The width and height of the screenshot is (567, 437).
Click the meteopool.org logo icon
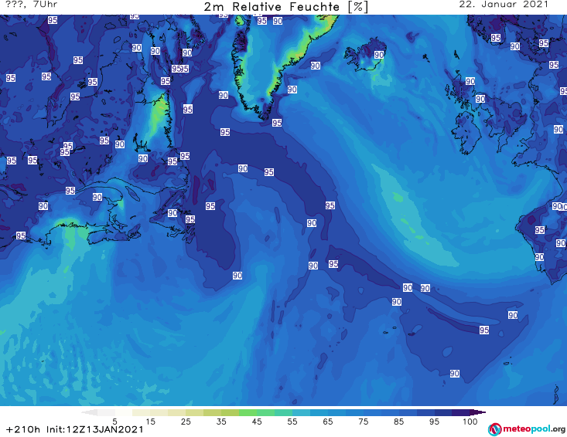coord(494,429)
